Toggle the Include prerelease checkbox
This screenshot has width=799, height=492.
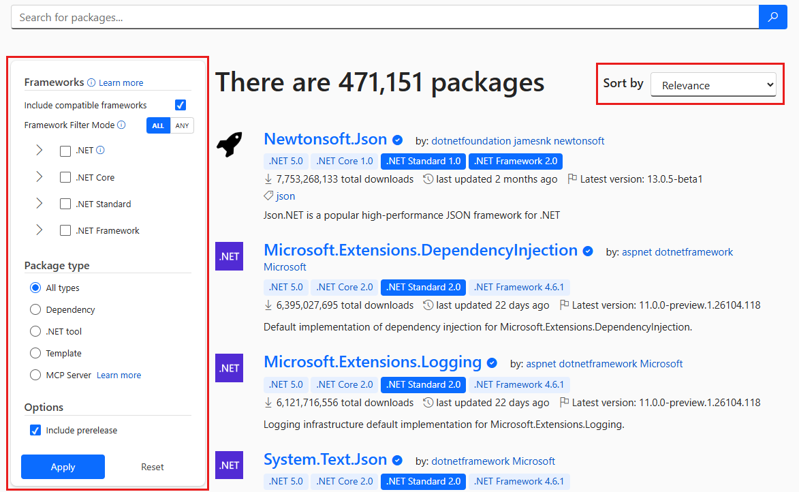pyautogui.click(x=35, y=430)
